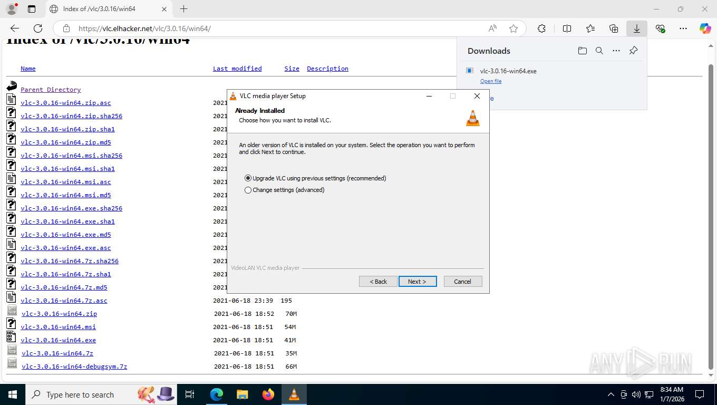This screenshot has height=405, width=717.
Task: Open Microsoft Edge from taskbar
Action: tap(216, 394)
